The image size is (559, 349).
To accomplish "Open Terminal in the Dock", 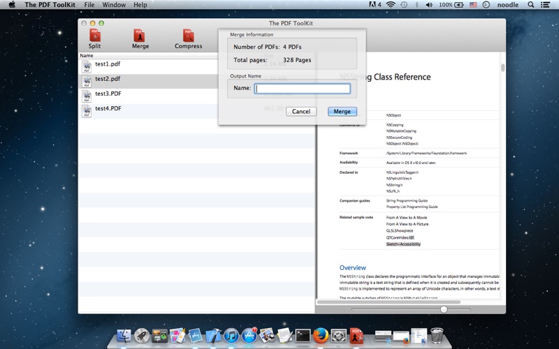I will [303, 336].
